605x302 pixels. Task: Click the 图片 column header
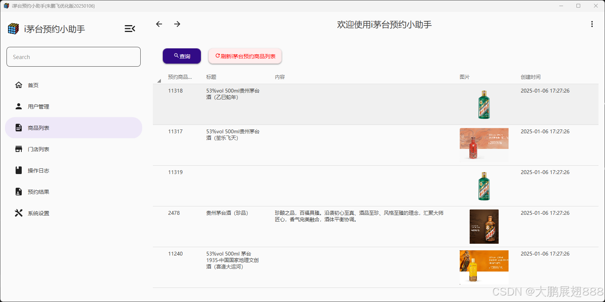(465, 77)
